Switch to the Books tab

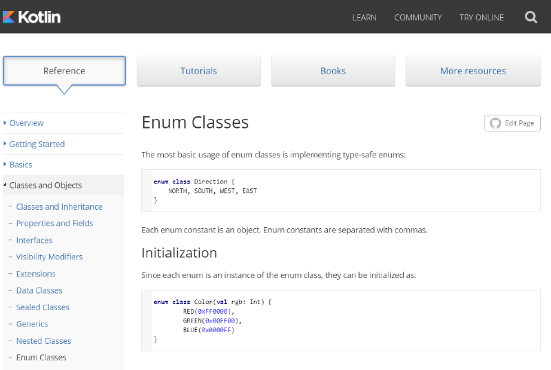[333, 71]
